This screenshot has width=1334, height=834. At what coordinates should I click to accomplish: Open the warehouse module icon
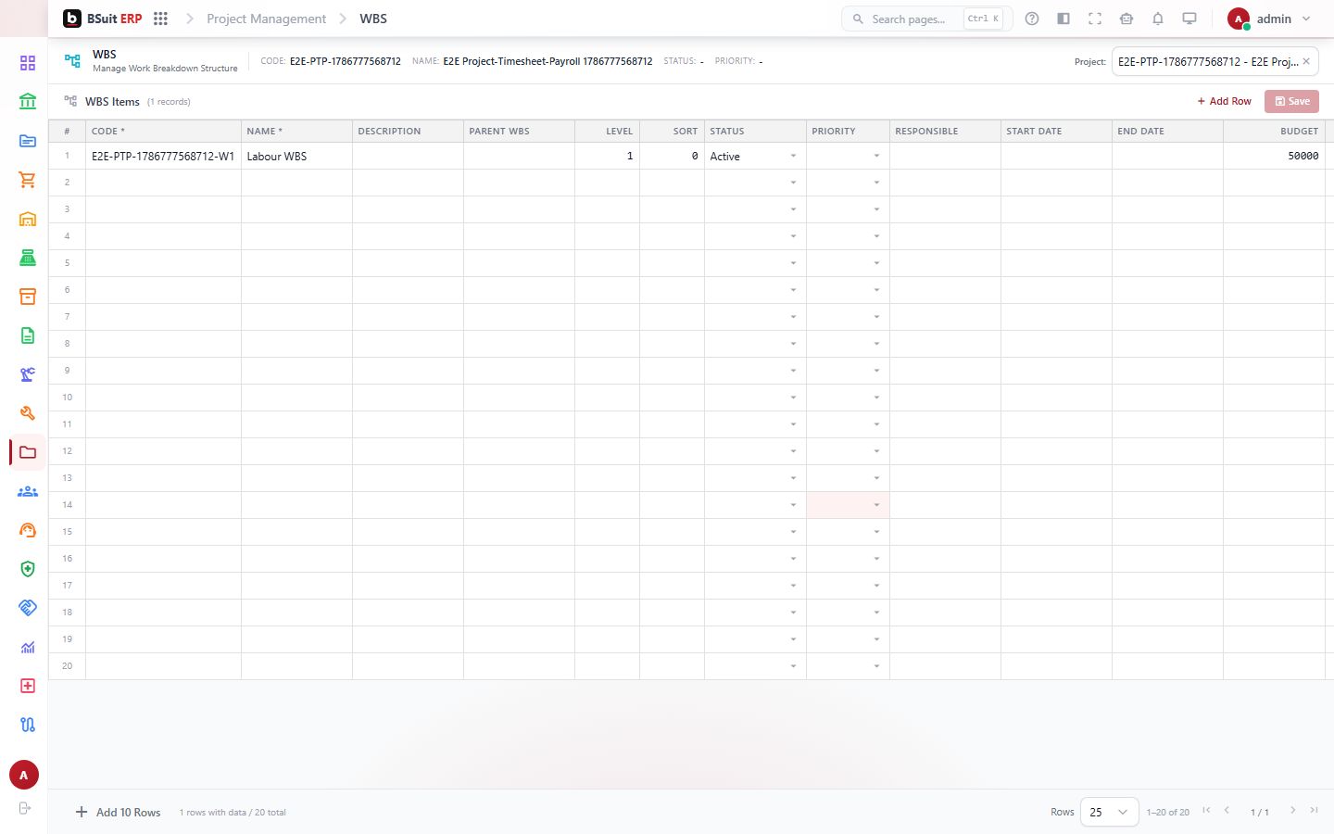tap(28, 219)
